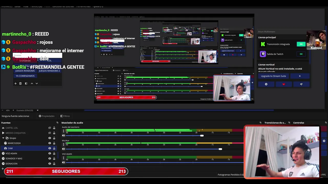
Task: Click 'Fotogramas Perdidos' status bar text
Action: (x=230, y=175)
